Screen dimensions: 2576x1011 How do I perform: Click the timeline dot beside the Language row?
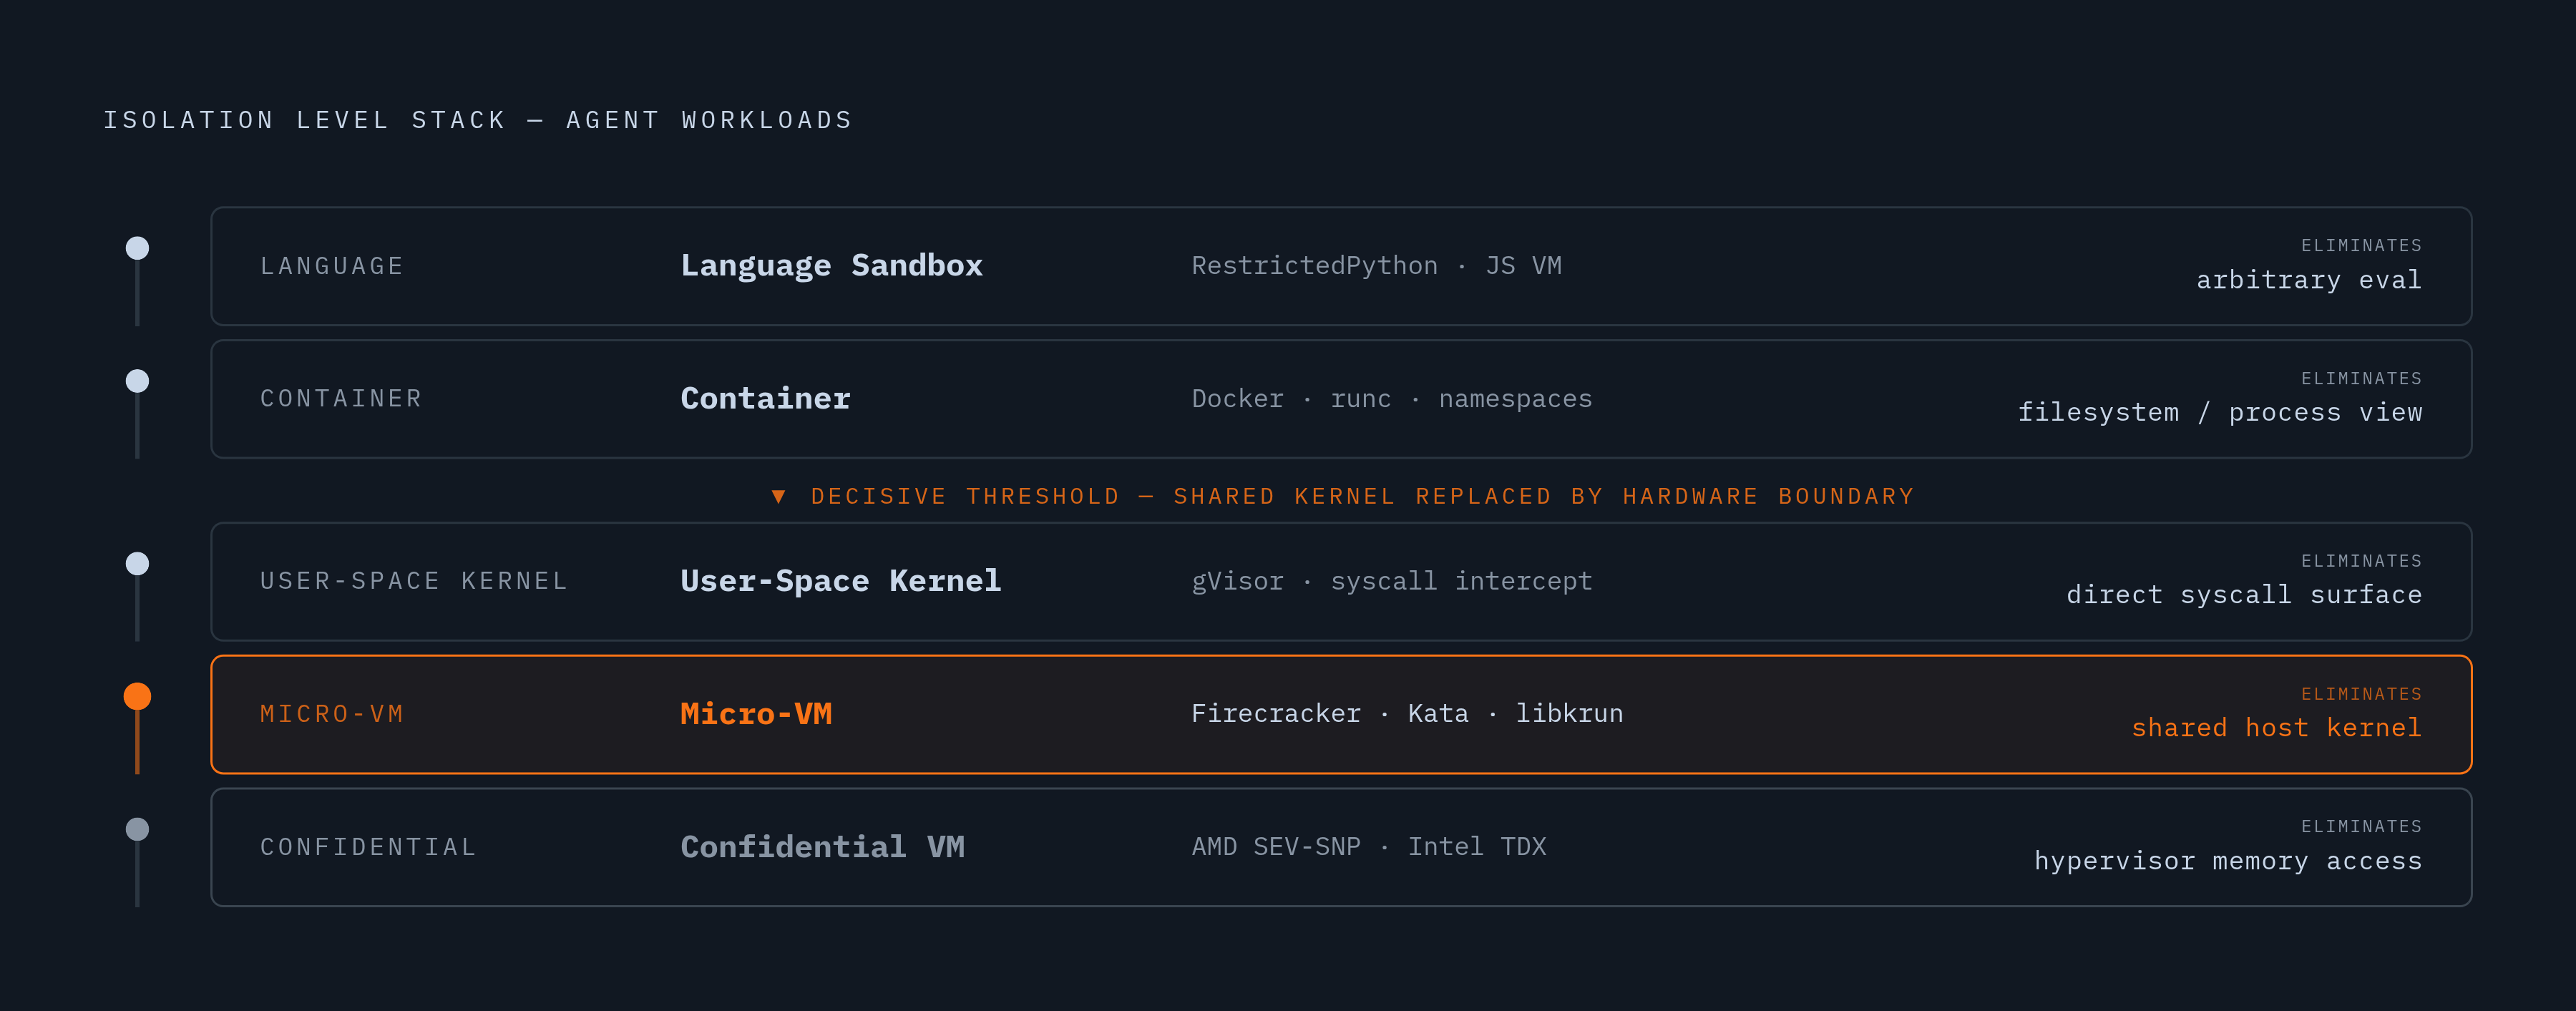click(x=137, y=248)
